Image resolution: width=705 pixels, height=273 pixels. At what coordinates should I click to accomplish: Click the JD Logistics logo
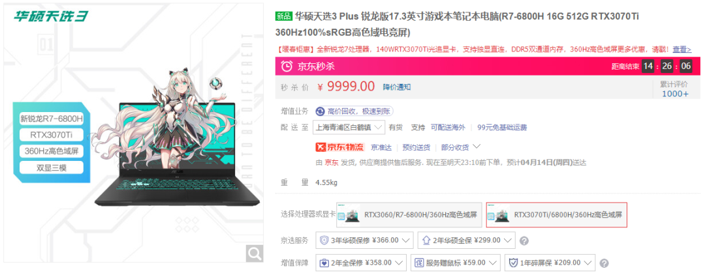click(x=340, y=147)
